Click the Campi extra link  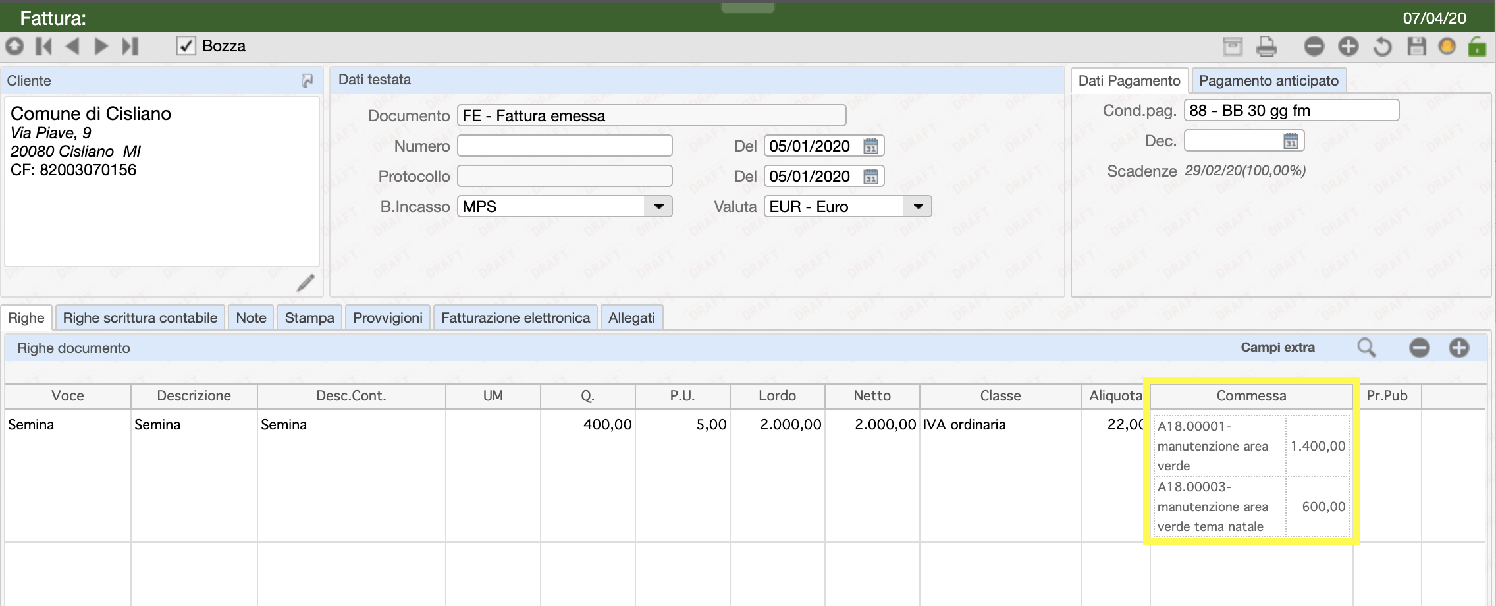[x=1277, y=347]
